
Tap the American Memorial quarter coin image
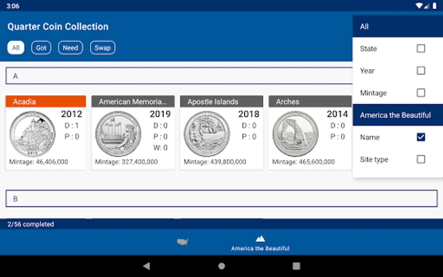click(118, 134)
